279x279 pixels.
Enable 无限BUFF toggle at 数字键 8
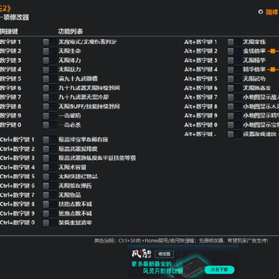click(50, 106)
